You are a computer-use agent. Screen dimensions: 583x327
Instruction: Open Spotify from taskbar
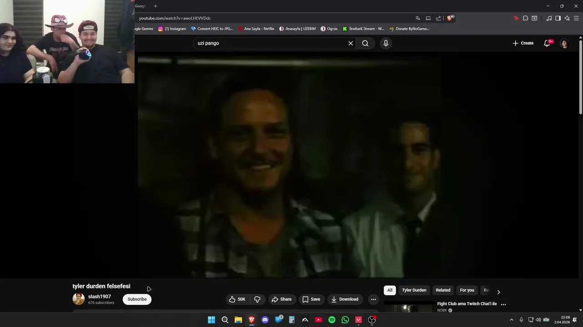[x=332, y=320]
